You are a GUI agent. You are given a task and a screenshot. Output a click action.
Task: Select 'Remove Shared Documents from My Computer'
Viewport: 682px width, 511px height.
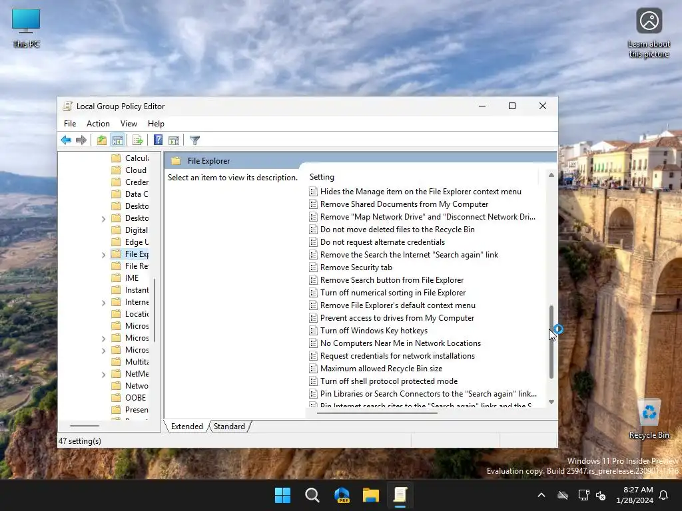tap(404, 204)
